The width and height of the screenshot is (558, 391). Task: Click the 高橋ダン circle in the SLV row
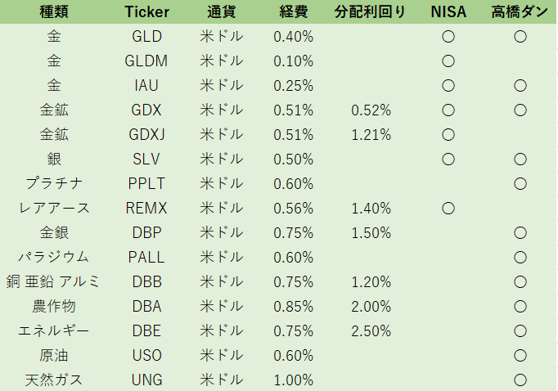coord(520,160)
